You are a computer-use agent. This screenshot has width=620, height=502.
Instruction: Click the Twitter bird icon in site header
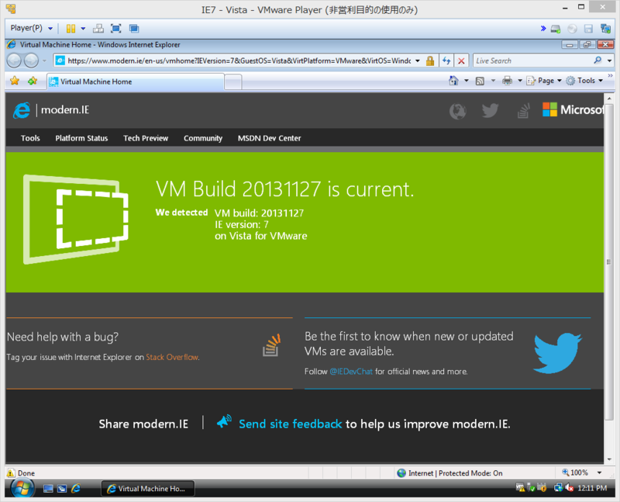click(490, 110)
